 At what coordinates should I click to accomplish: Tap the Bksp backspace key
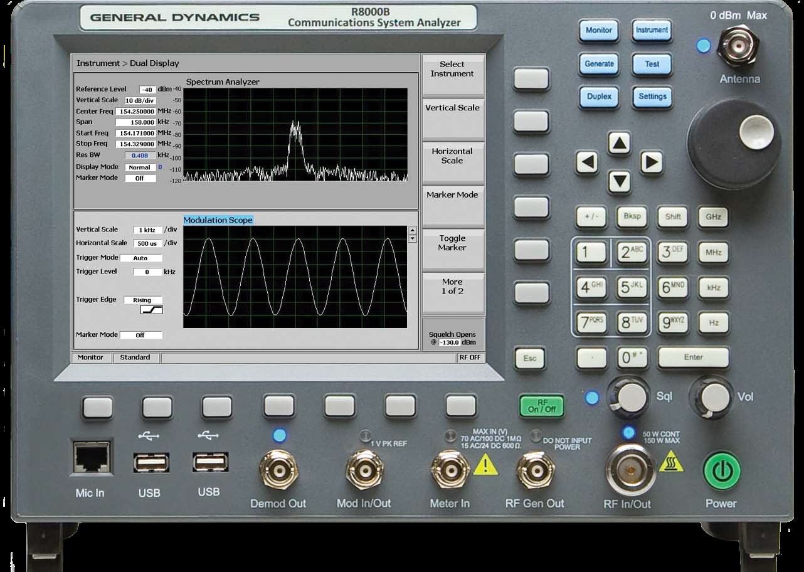tap(632, 216)
